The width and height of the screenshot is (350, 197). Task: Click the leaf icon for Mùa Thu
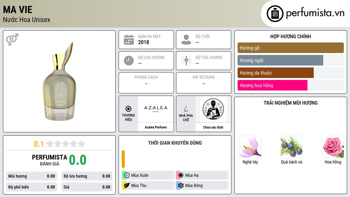point(126,185)
